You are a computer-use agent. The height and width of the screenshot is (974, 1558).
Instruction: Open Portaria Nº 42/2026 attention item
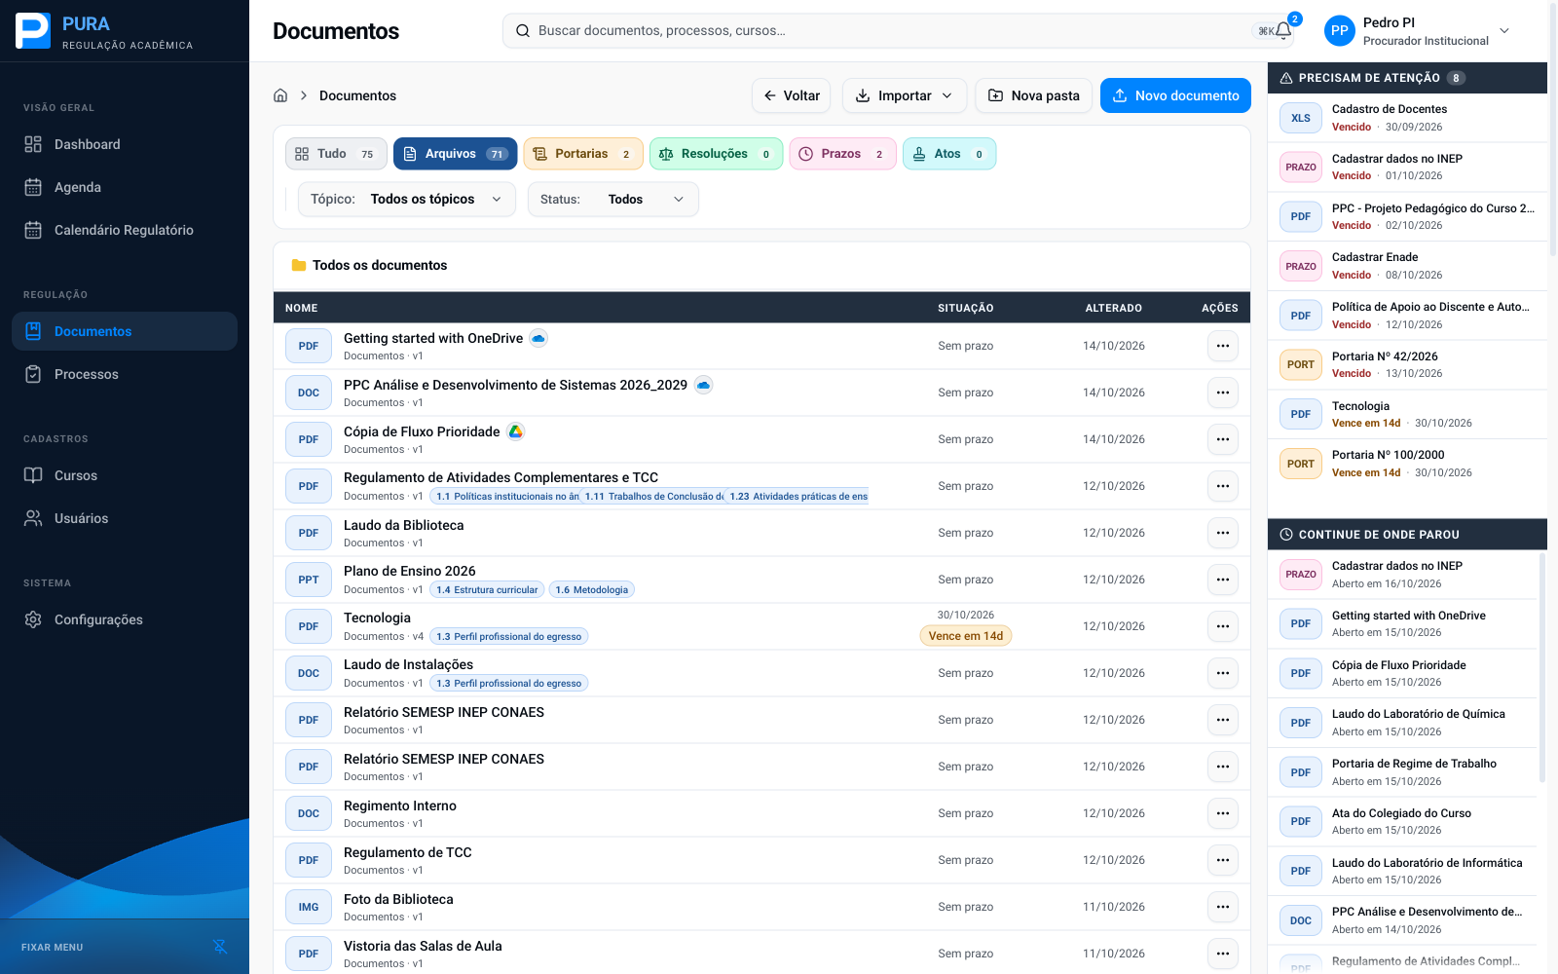[1407, 365]
